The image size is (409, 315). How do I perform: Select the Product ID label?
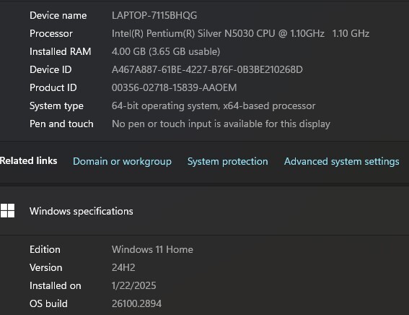pos(53,87)
